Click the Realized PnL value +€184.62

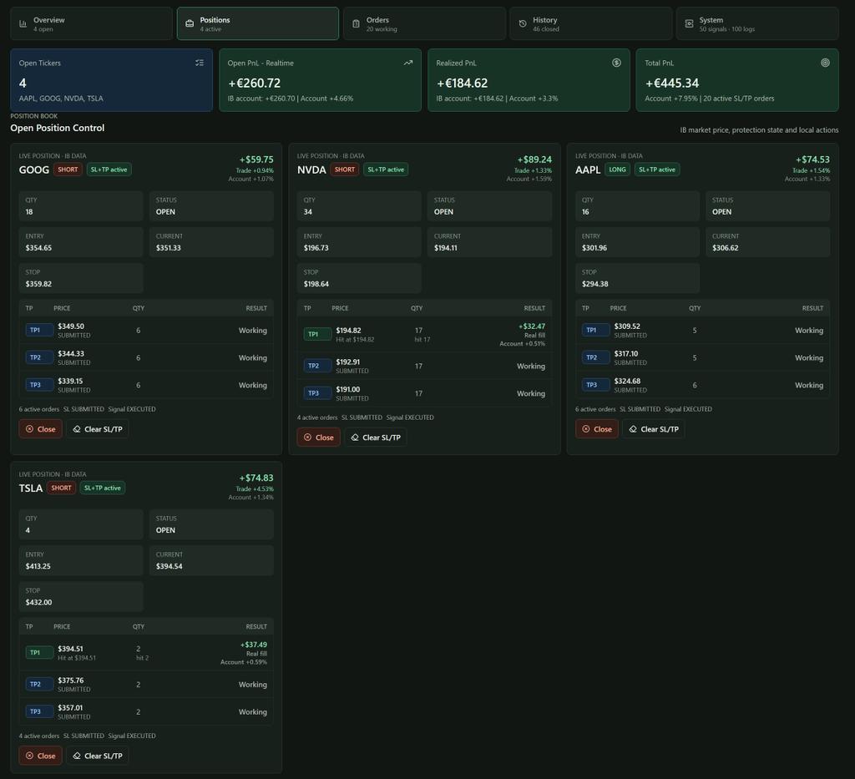pyautogui.click(x=463, y=83)
